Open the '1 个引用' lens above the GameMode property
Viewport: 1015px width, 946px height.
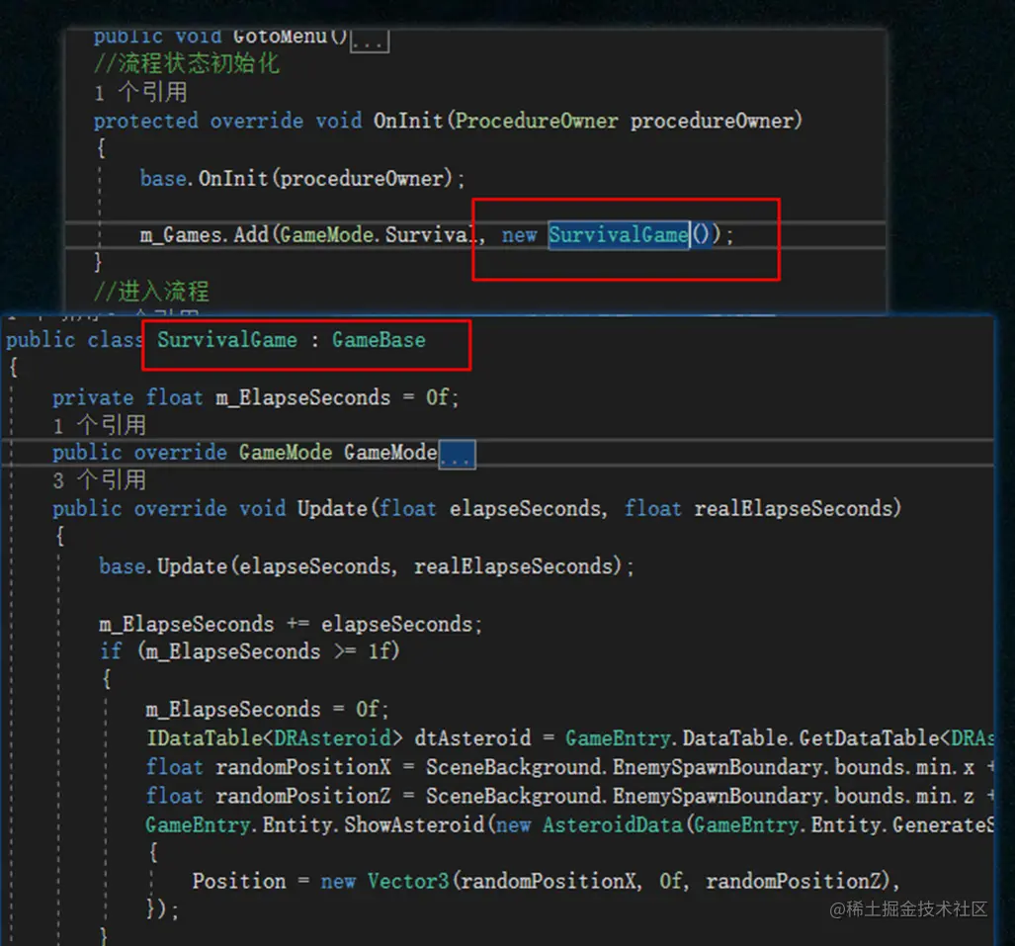(x=100, y=425)
